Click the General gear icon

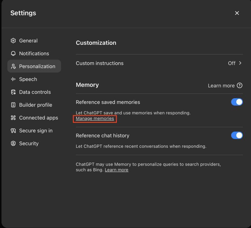pyautogui.click(x=13, y=41)
